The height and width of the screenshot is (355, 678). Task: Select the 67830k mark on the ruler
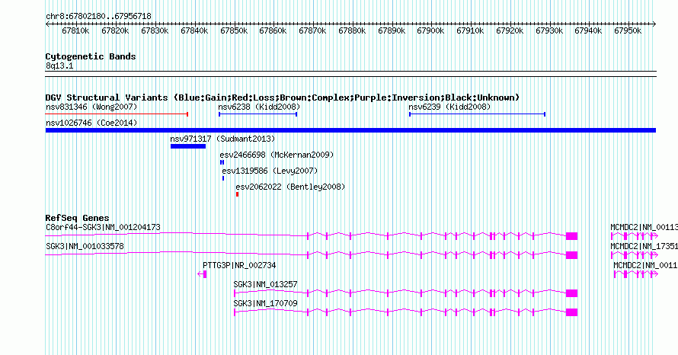click(155, 31)
